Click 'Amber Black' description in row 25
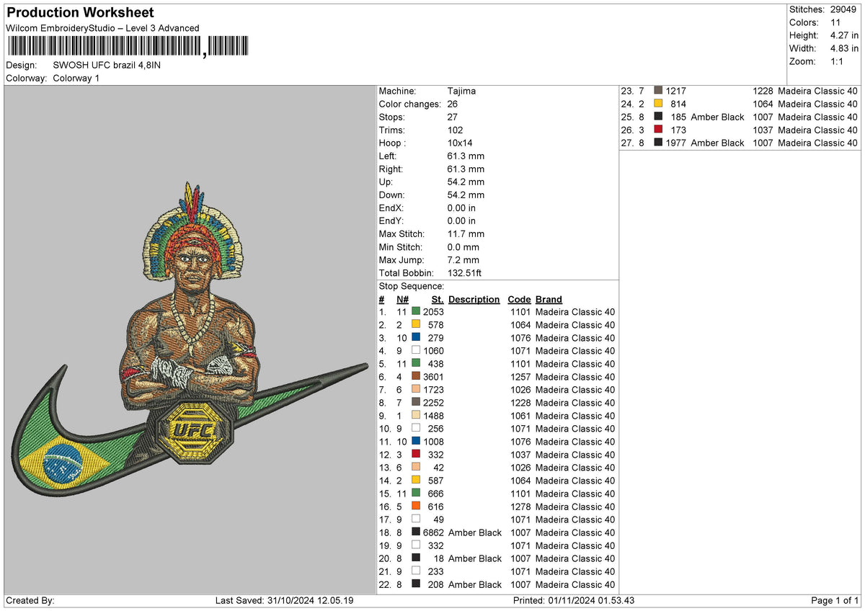Image resolution: width=865 pixels, height=611 pixels. click(717, 117)
